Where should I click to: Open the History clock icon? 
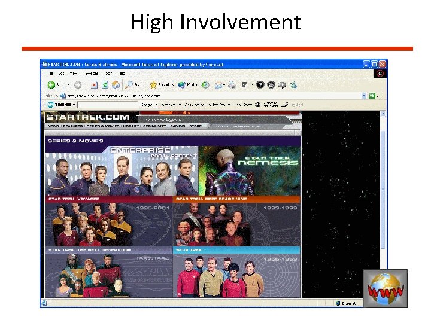205,85
